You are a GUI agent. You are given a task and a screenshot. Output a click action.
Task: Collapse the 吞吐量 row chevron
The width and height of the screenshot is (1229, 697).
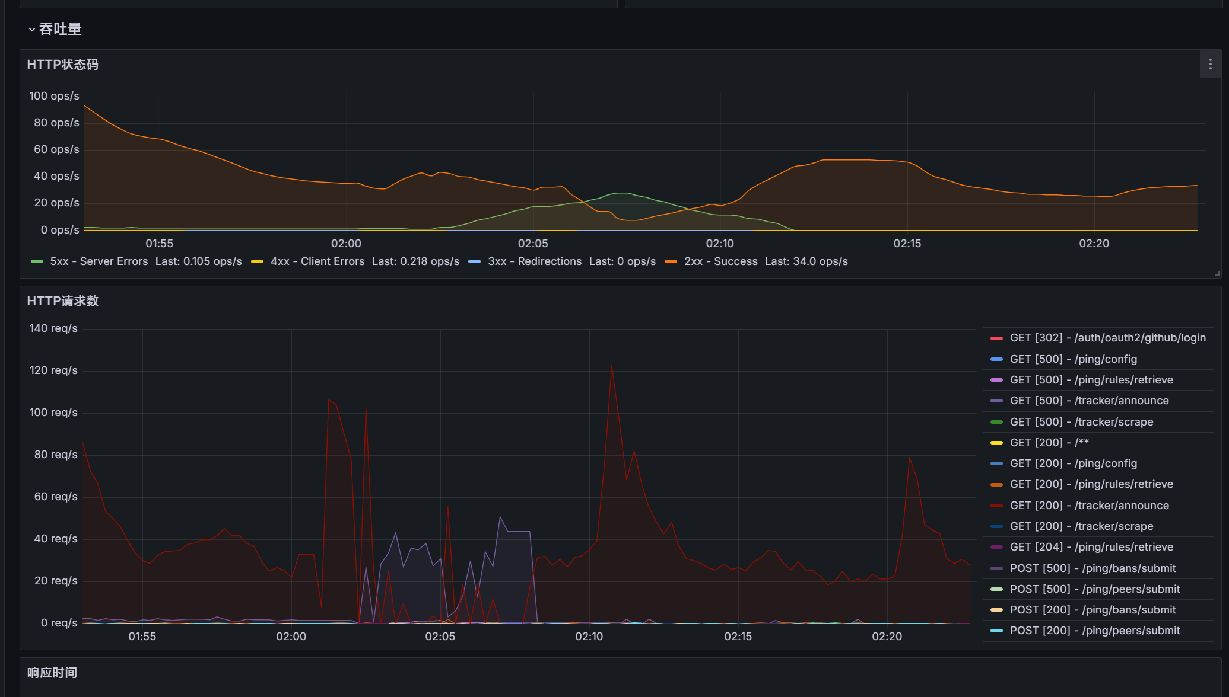tap(31, 29)
